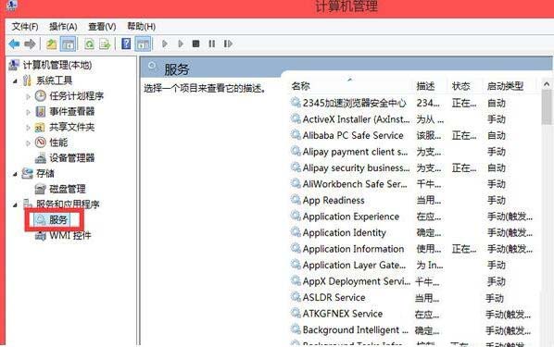Click the 计算机管理 title bar app icon
Screen dimensions: 554x347
11,5
